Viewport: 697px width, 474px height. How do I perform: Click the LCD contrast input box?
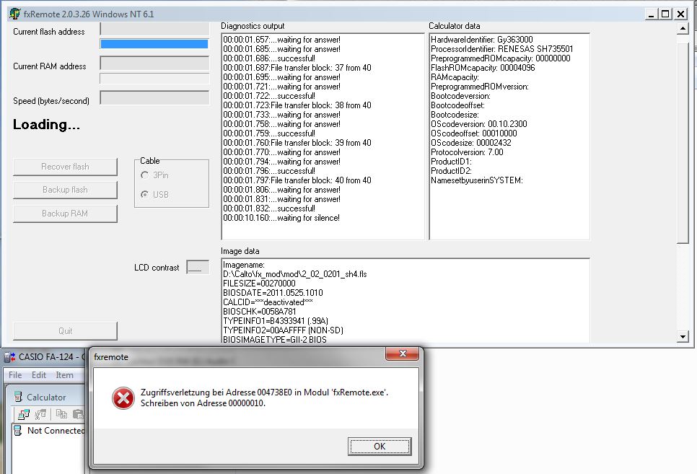point(198,267)
